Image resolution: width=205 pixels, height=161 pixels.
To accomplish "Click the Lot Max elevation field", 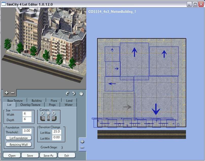I will click(x=57, y=132).
